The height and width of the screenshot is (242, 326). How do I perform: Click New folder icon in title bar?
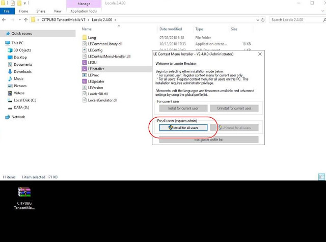[19, 3]
